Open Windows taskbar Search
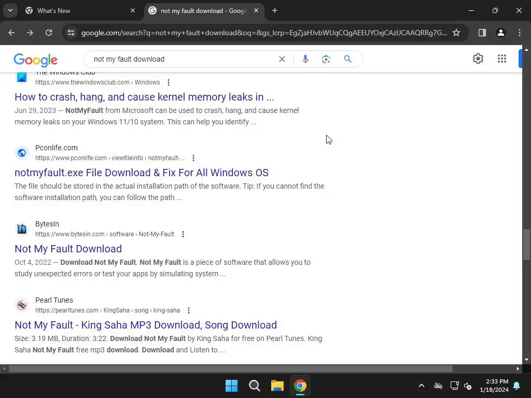This screenshot has width=531, height=398. pos(254,386)
